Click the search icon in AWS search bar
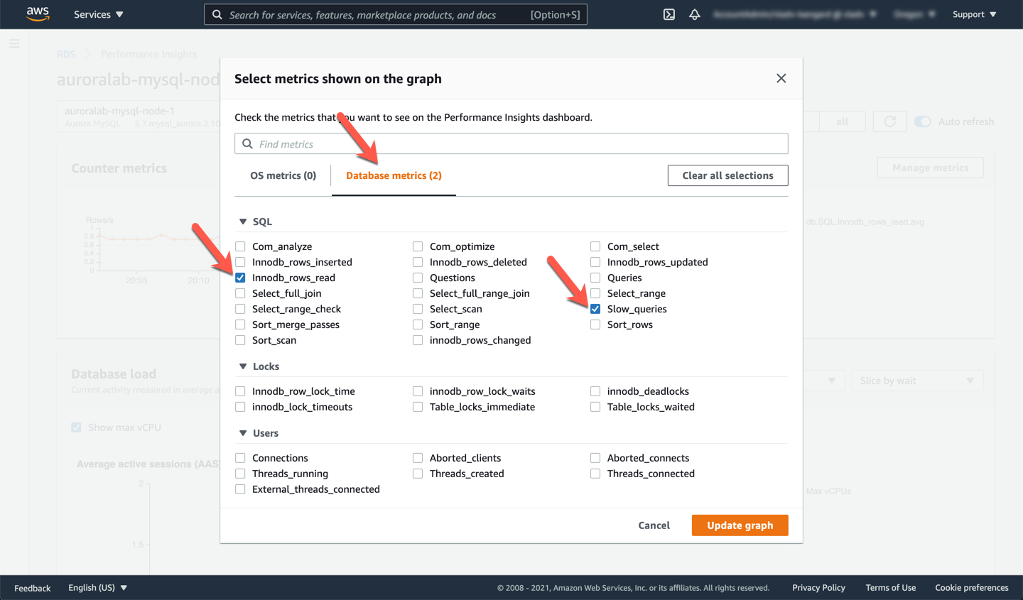 pyautogui.click(x=217, y=15)
